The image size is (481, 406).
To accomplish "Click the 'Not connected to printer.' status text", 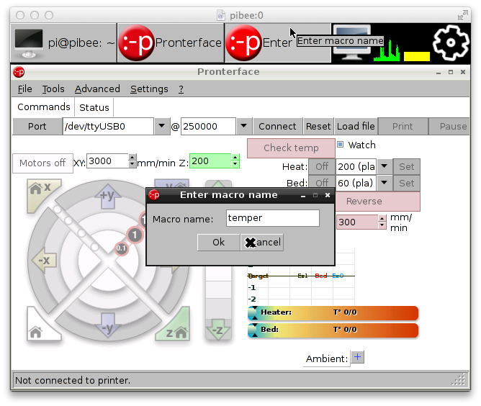I will point(73,381).
